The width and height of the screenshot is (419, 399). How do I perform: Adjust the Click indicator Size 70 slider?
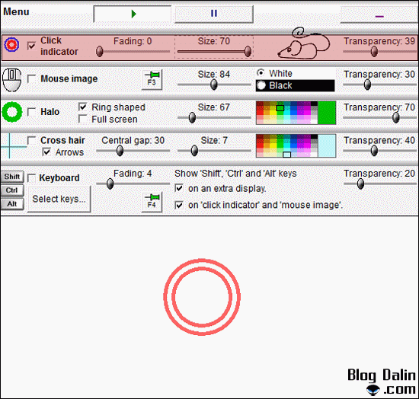214,51
